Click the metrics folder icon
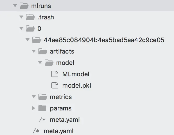 [43, 97]
